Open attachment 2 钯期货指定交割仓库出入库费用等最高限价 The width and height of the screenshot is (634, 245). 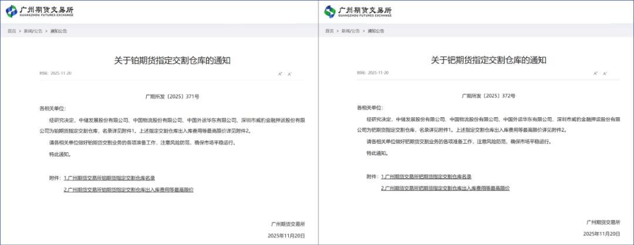(x=446, y=188)
